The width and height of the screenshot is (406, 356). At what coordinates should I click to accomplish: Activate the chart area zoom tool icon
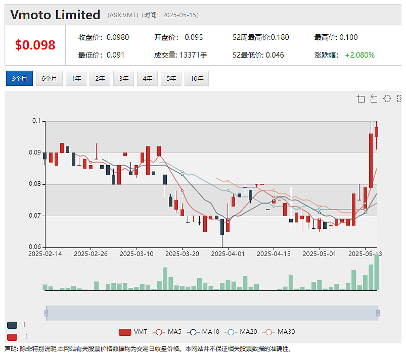tap(360, 98)
